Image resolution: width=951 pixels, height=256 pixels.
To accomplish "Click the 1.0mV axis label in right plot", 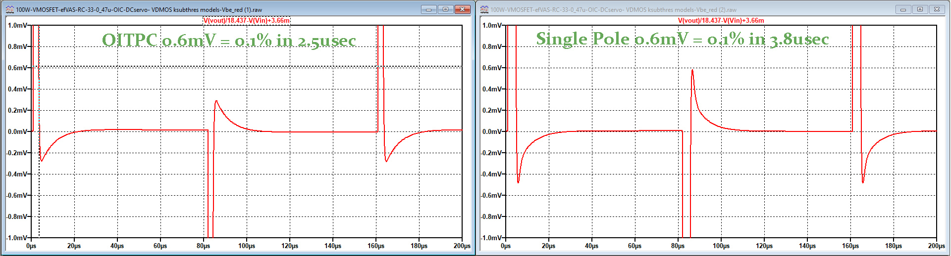I will click(x=492, y=25).
